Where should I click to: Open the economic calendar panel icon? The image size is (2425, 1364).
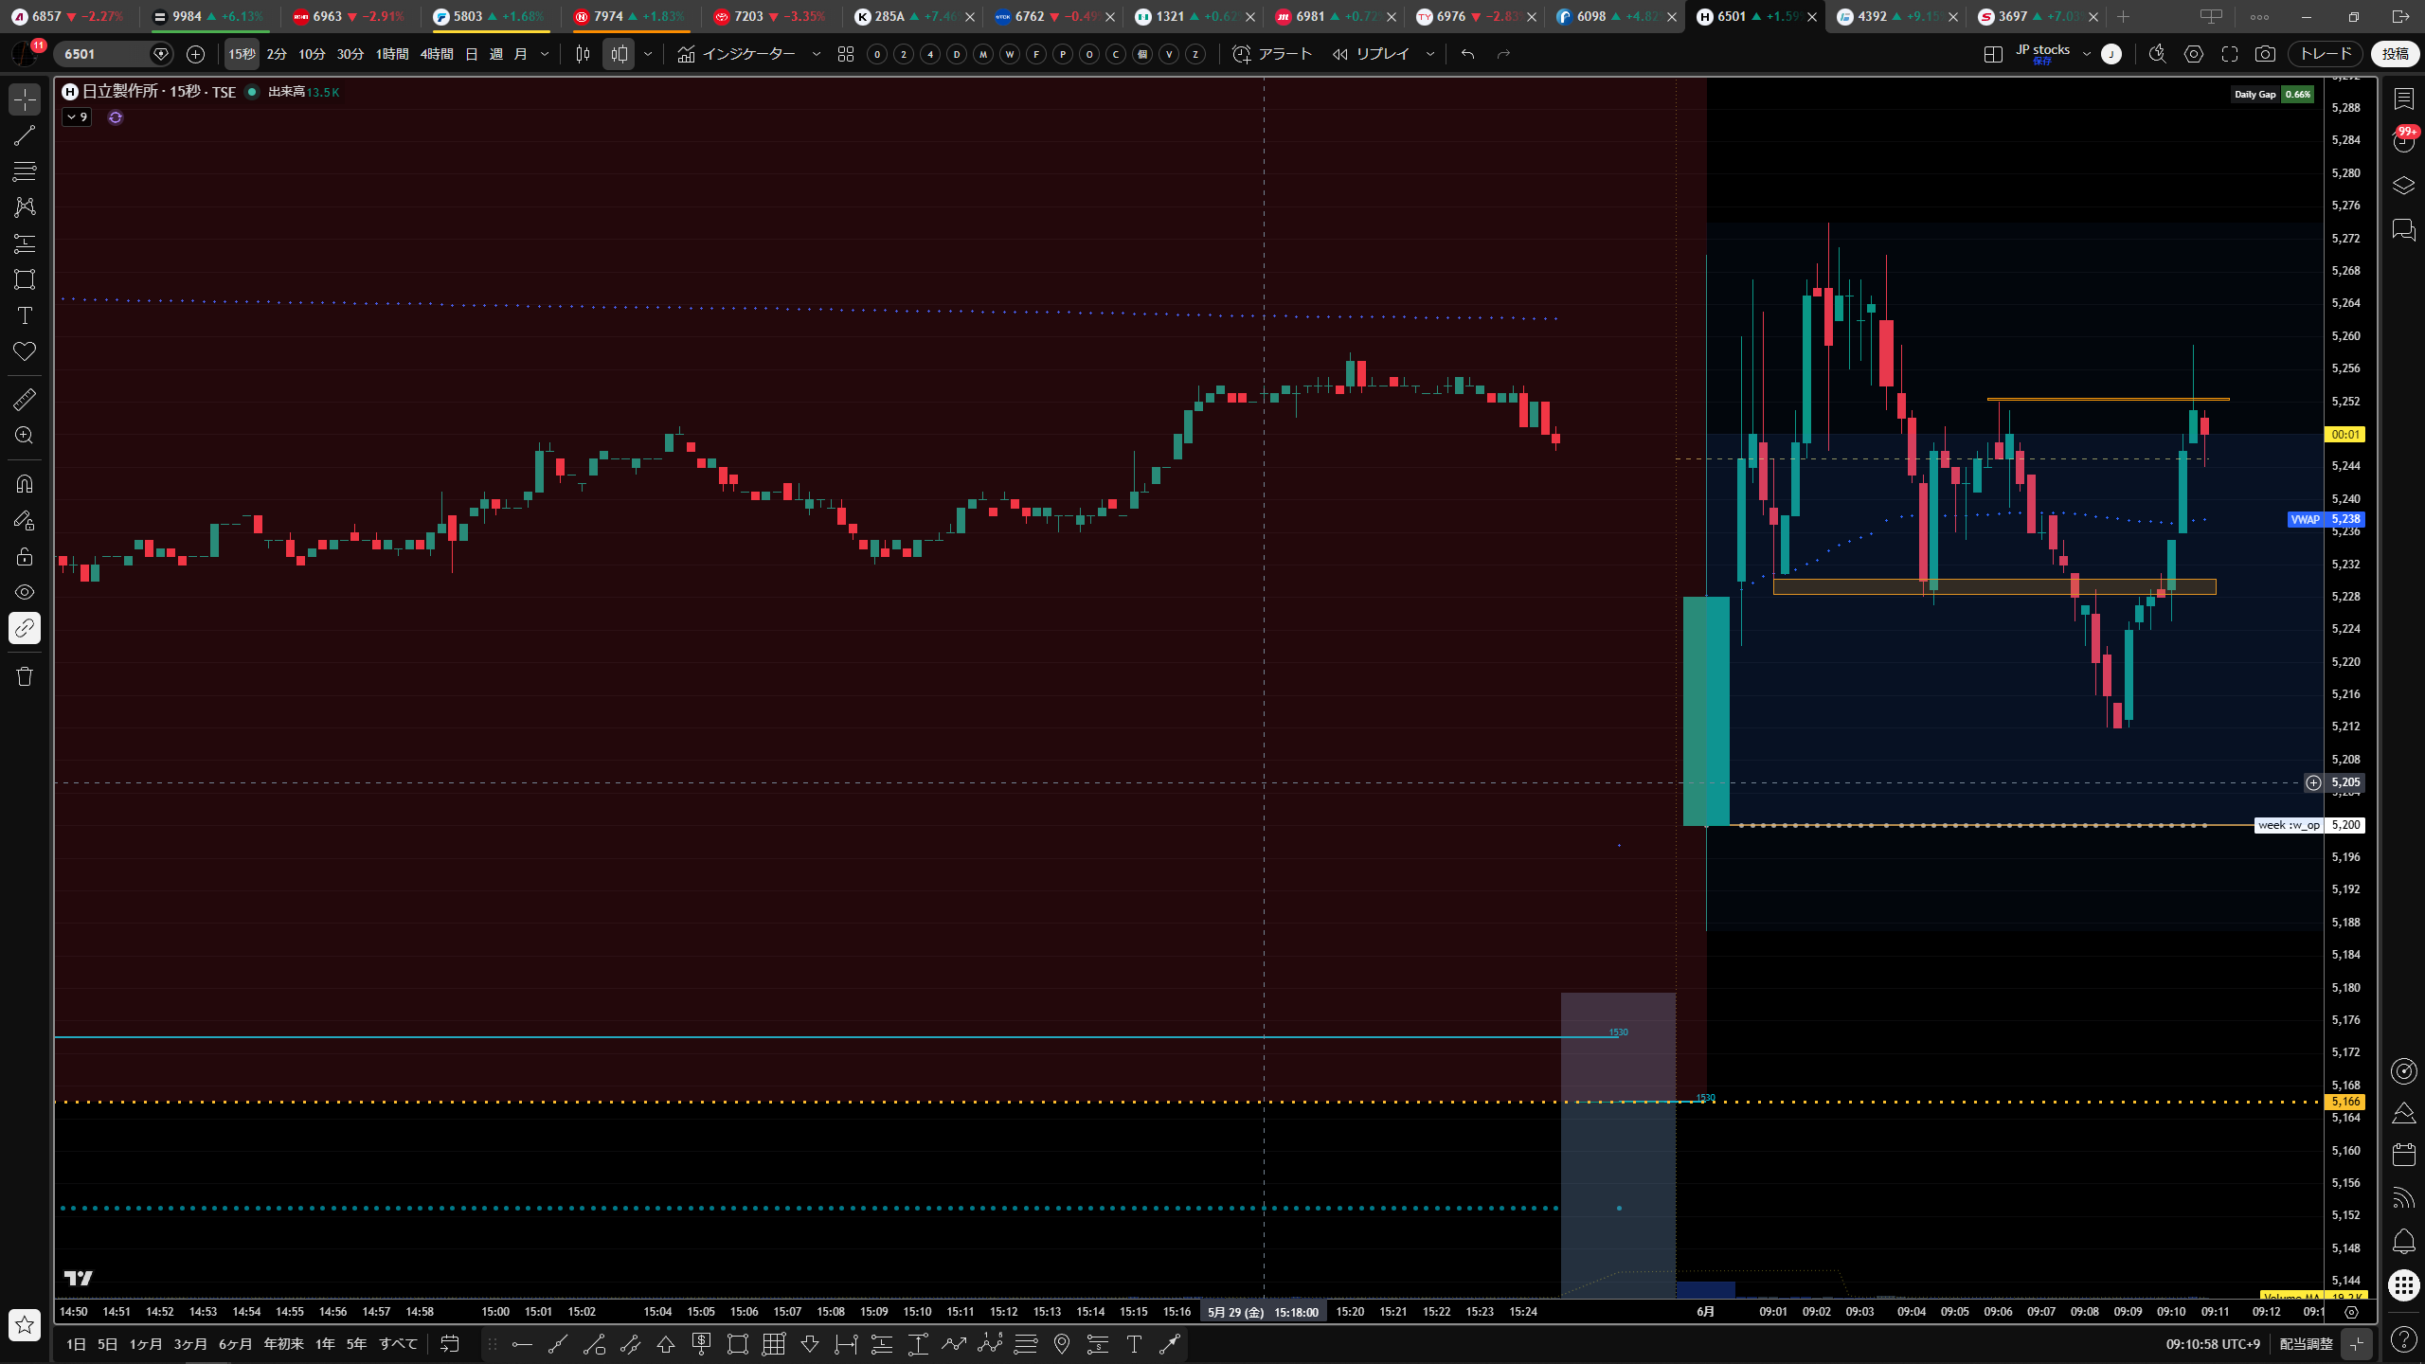click(x=2403, y=1155)
